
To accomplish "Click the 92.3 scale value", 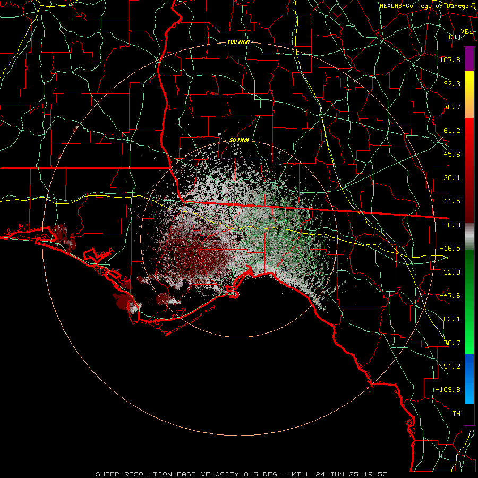I will pyautogui.click(x=452, y=83).
